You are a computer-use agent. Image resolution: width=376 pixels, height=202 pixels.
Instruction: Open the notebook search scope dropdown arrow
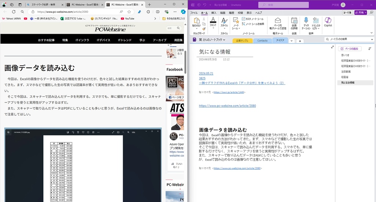coord(372,39)
